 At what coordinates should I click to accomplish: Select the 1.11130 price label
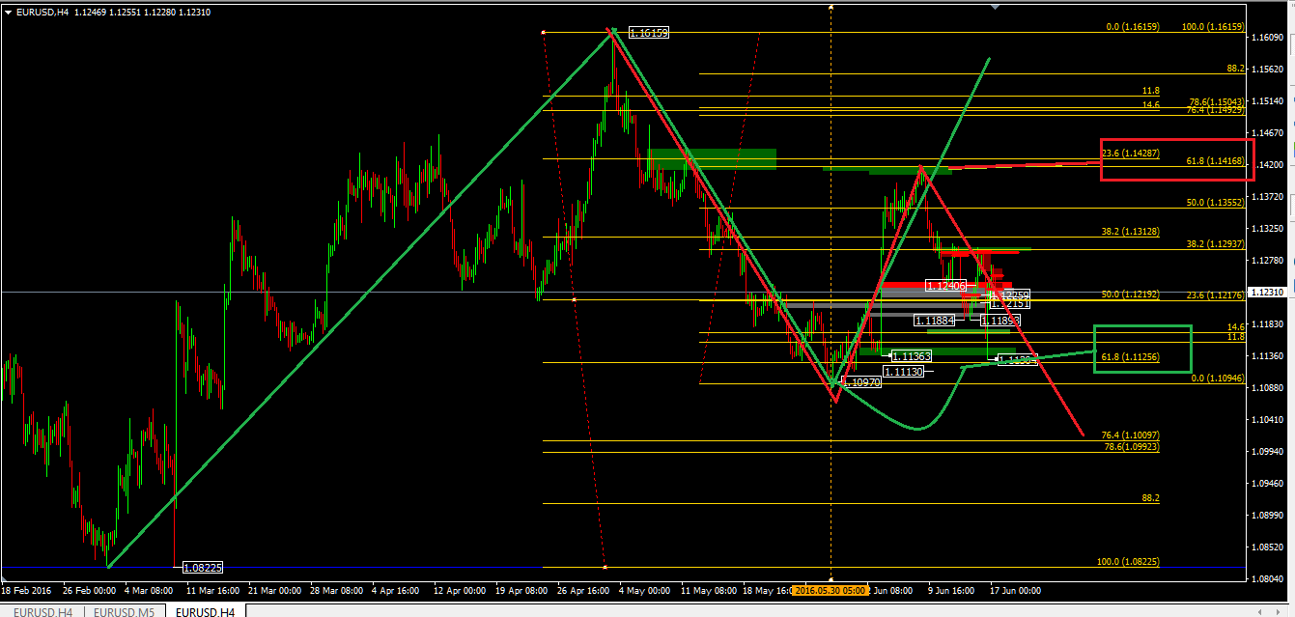point(903,372)
